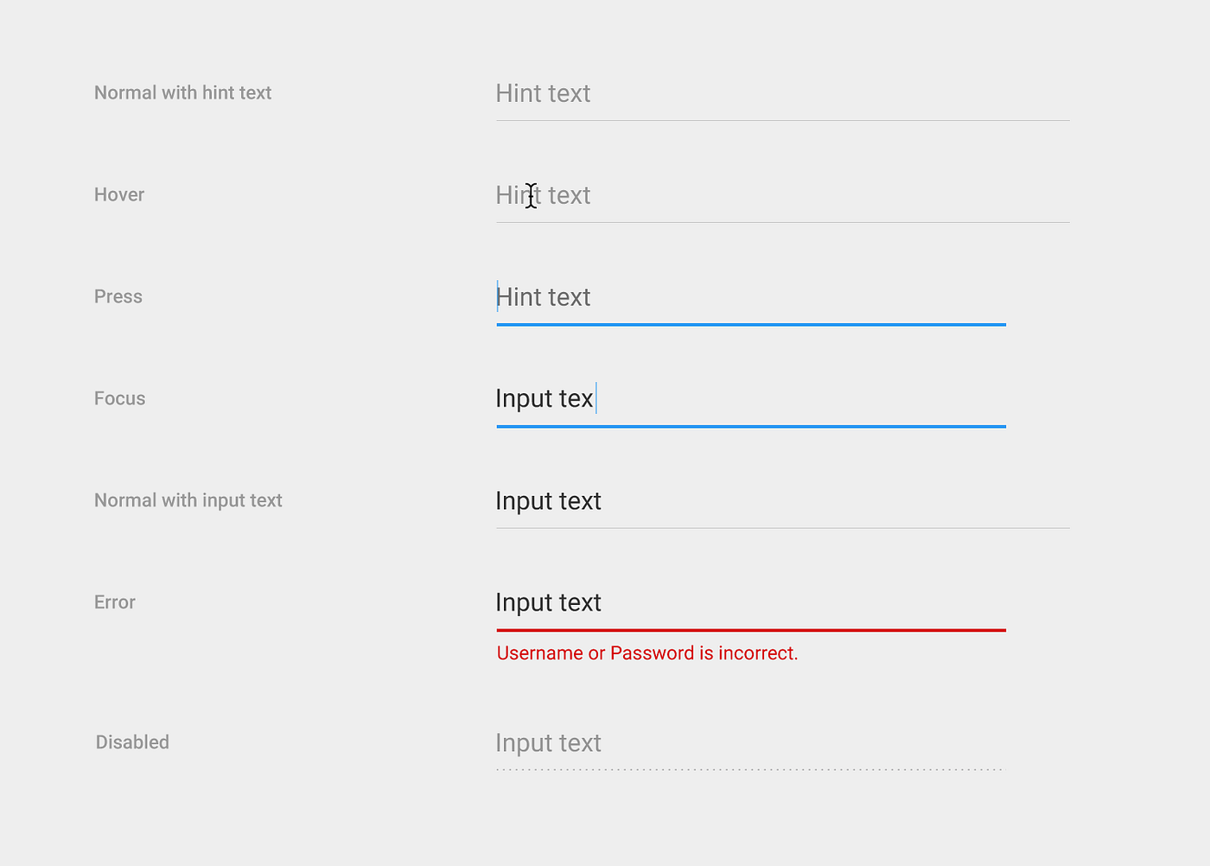
Task: Click the 'Username or Password is incorrect' error message
Action: pyautogui.click(x=646, y=653)
